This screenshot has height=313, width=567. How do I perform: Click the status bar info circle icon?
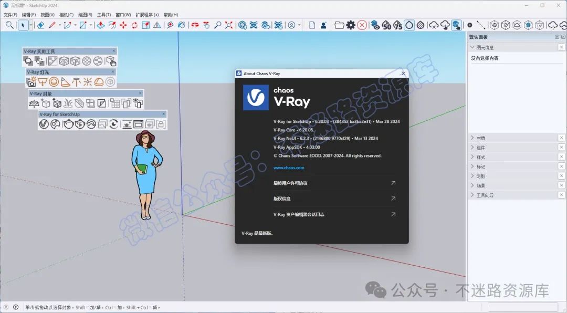(16, 307)
